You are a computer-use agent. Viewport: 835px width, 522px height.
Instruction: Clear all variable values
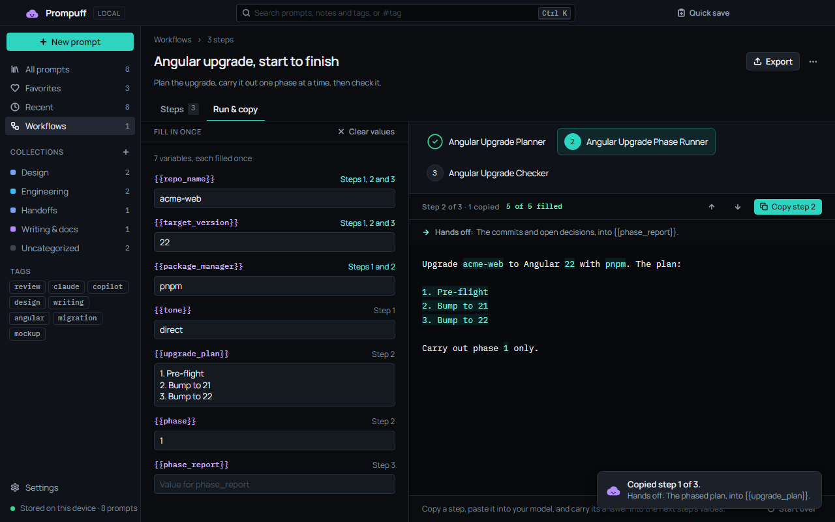(x=366, y=132)
